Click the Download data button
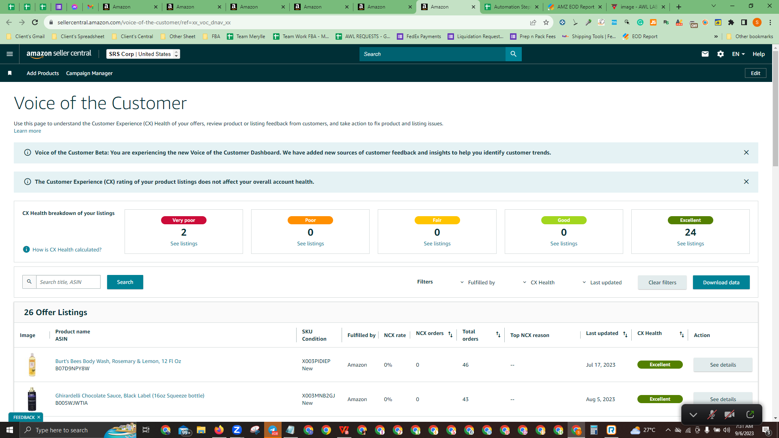The height and width of the screenshot is (438, 779). pos(721,282)
